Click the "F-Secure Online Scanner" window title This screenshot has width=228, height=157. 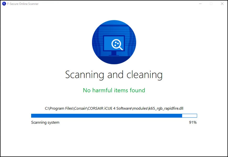click(23, 4)
